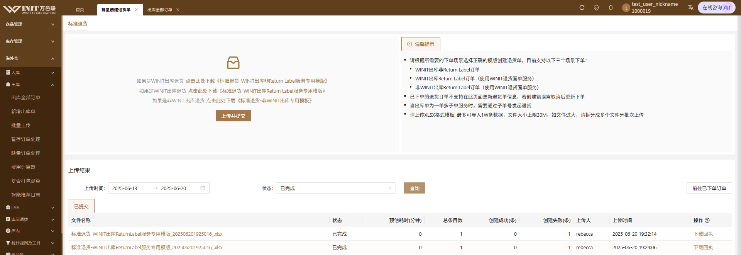Click the 操作 column help icon

pos(707,221)
